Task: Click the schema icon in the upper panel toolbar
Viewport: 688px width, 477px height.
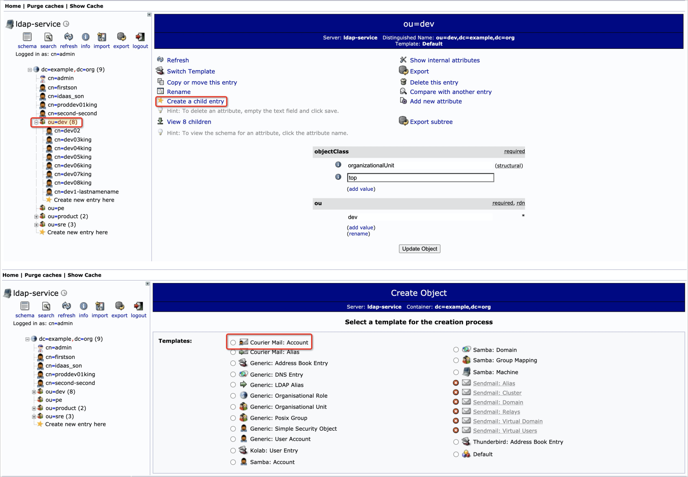Action: (x=27, y=37)
